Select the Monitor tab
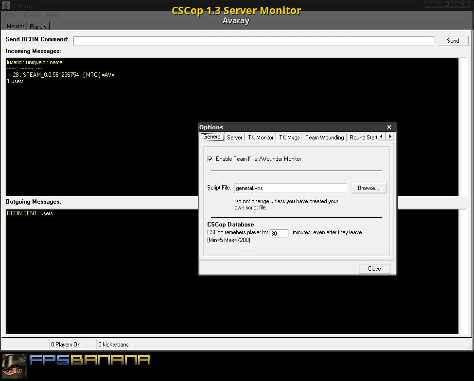The height and width of the screenshot is (381, 474). [x=16, y=26]
